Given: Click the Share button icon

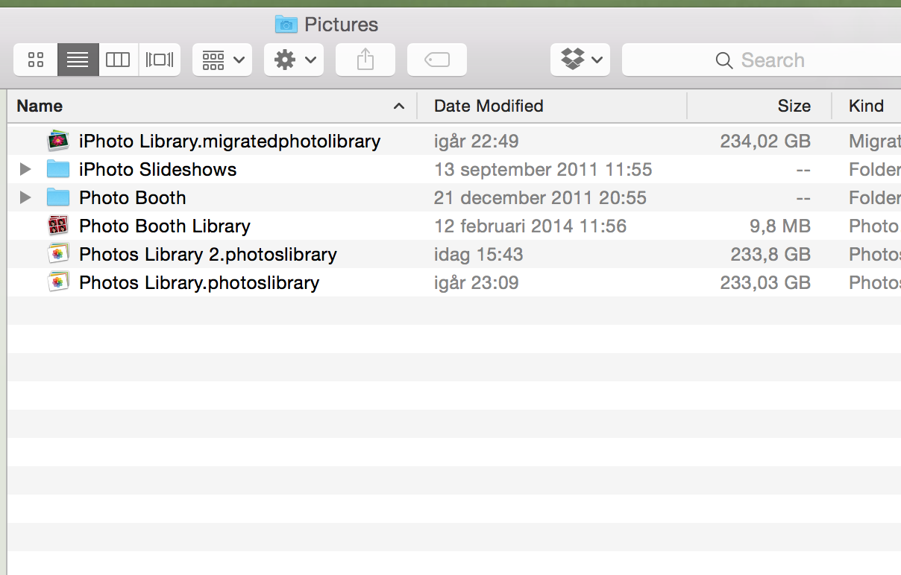Looking at the screenshot, I should 365,60.
